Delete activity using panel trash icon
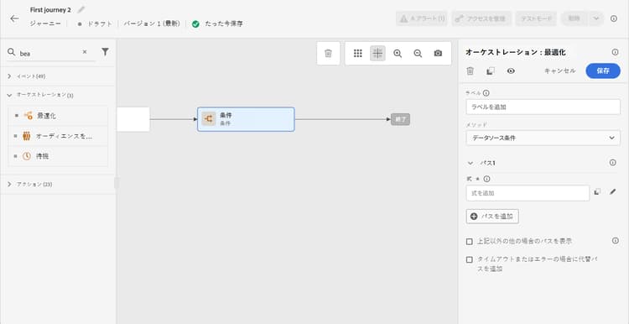 [470, 71]
